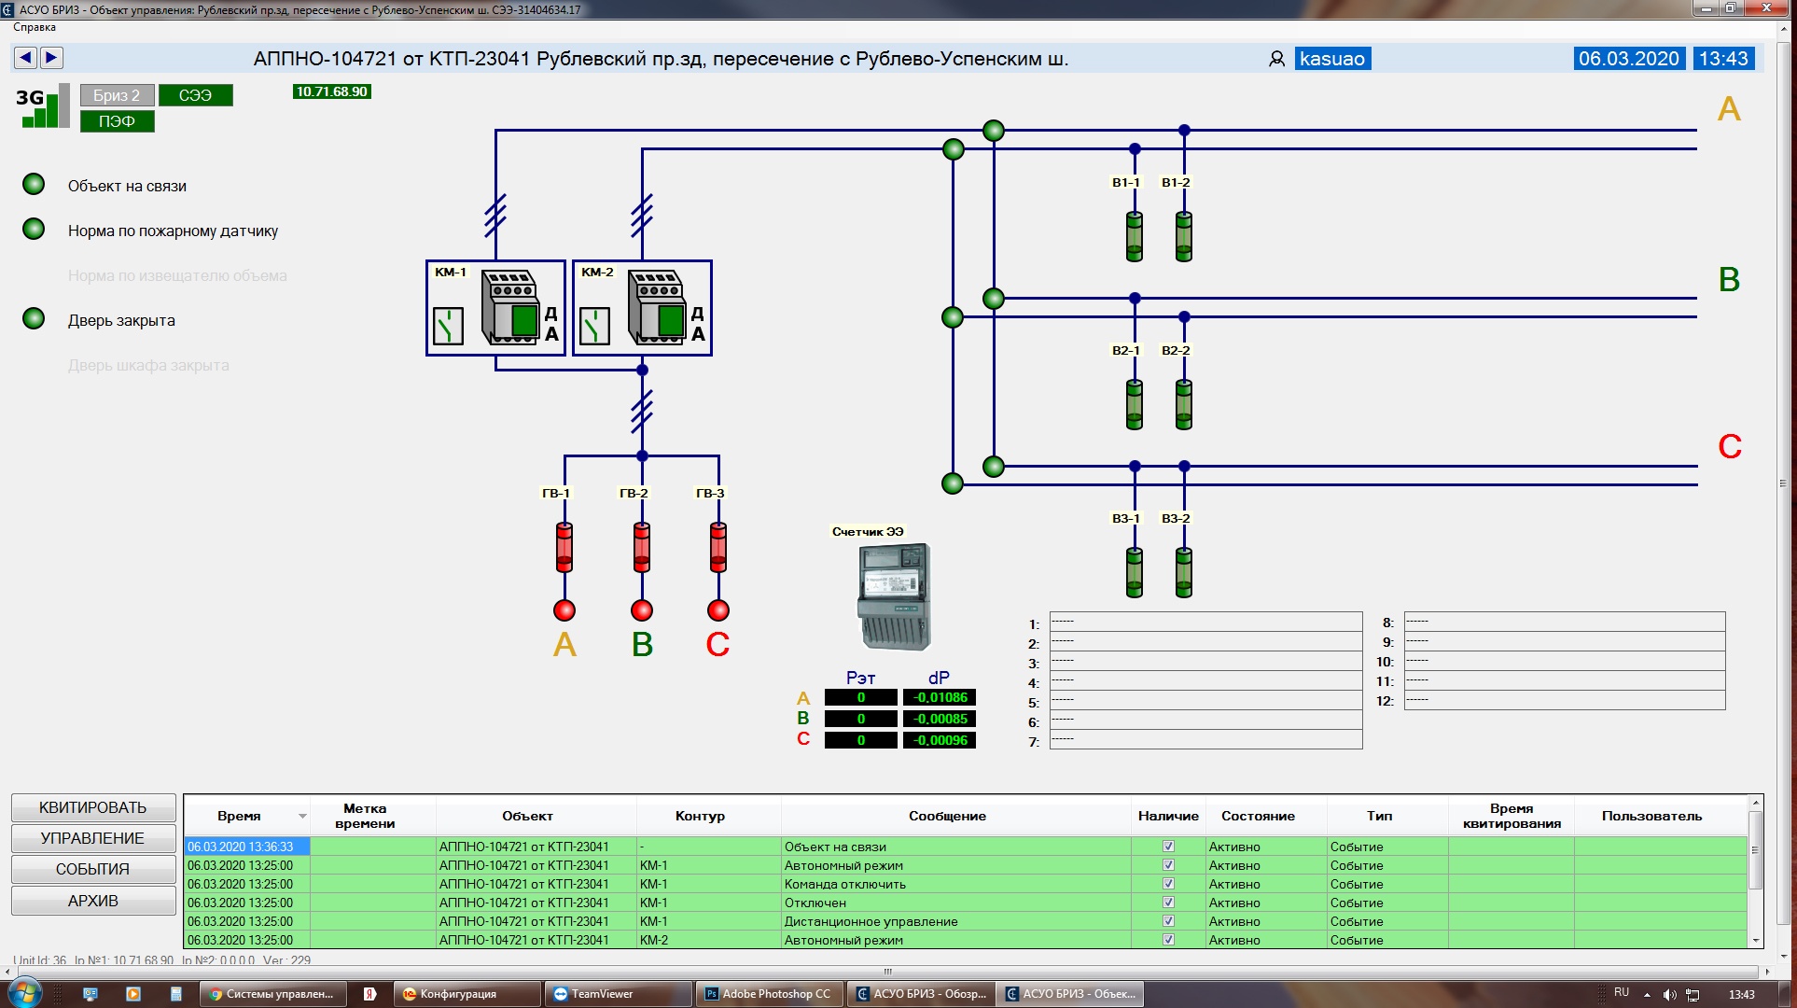
Task: Open TeamViewer from the taskbar
Action: [619, 994]
